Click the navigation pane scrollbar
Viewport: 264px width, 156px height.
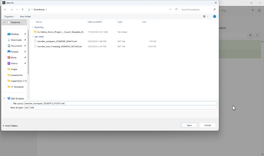click(28, 52)
